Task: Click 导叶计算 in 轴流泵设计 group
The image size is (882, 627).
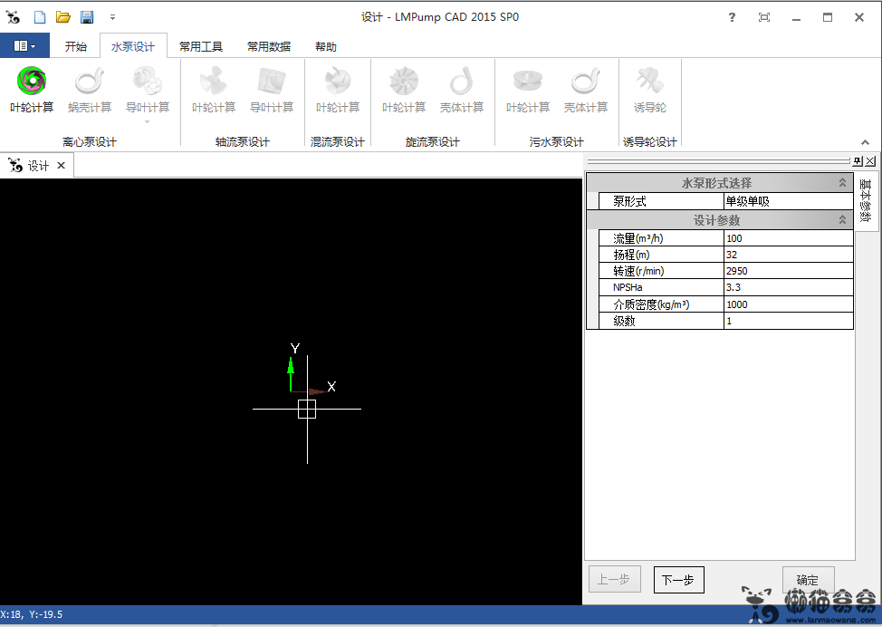Action: (272, 90)
